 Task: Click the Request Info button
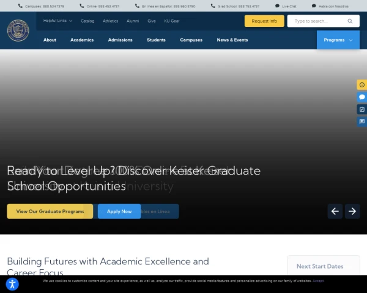(x=264, y=21)
